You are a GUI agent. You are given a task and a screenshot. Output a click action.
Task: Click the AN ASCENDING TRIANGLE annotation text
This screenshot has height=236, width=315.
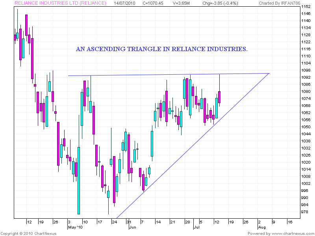pos(161,49)
